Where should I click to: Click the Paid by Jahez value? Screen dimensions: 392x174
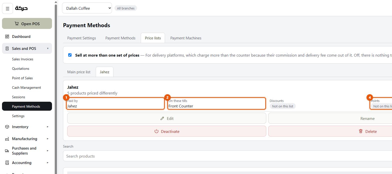(72, 106)
